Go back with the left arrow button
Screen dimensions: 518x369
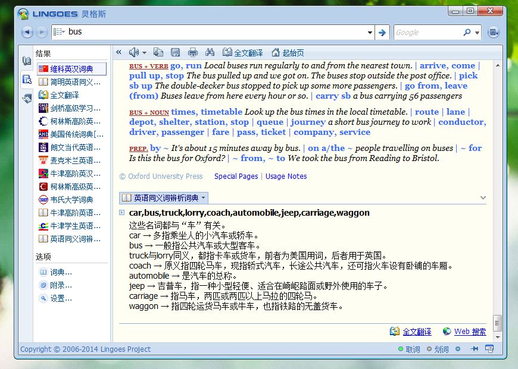point(27,32)
